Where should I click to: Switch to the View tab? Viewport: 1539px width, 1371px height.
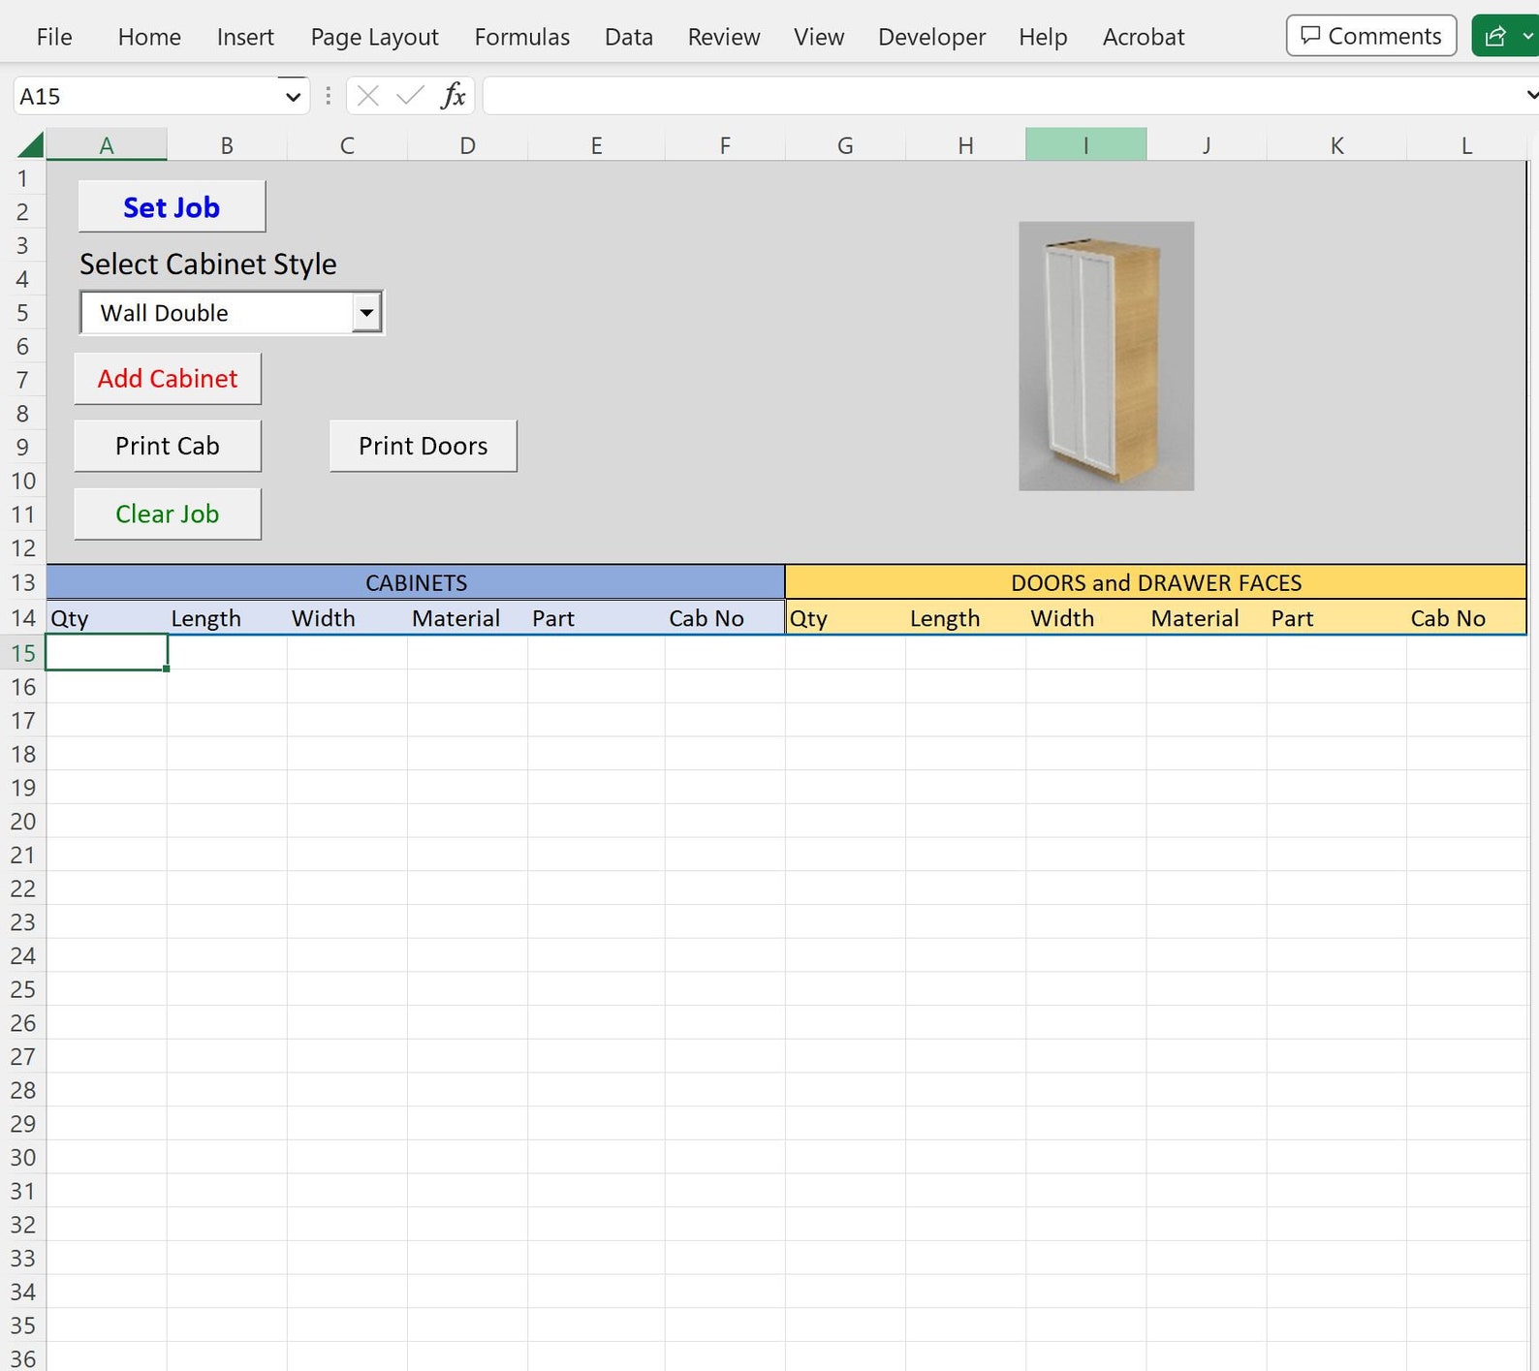point(819,37)
